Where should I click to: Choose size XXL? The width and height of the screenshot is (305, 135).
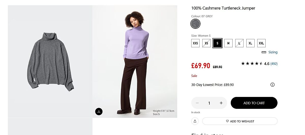(261, 43)
